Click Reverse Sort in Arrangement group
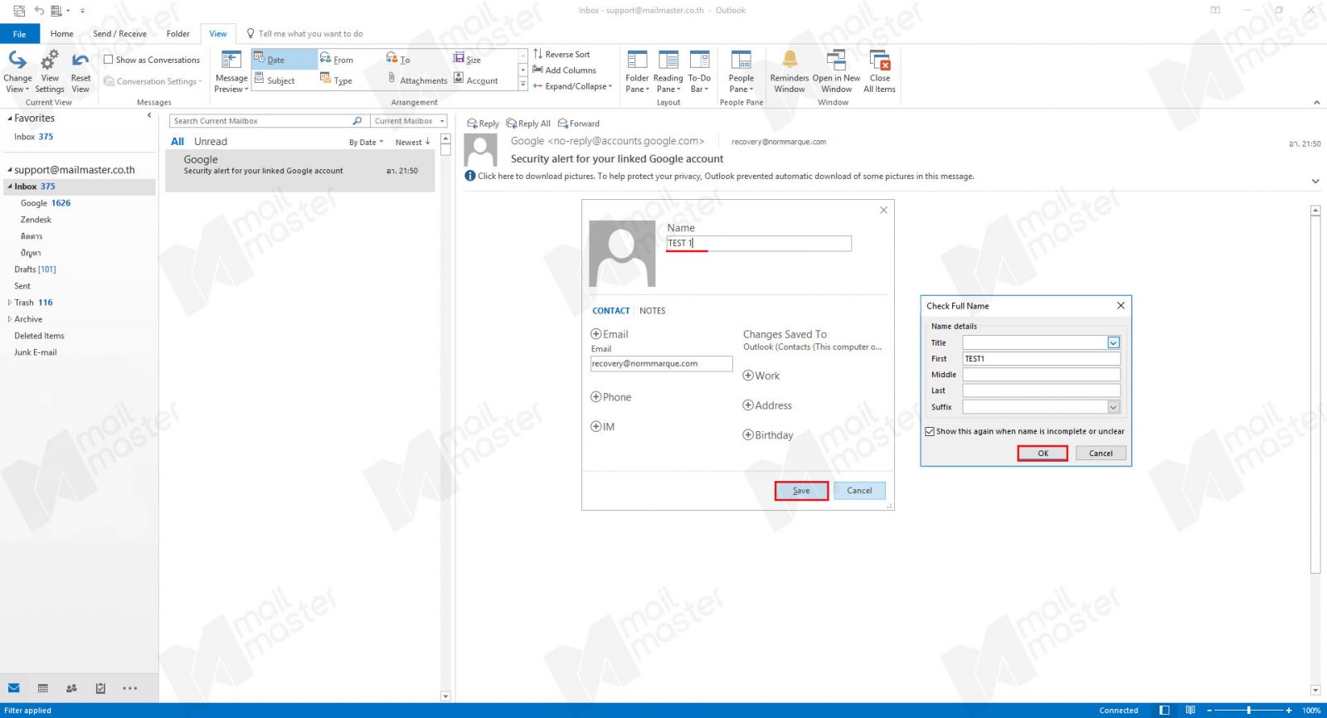1327x718 pixels. point(561,54)
